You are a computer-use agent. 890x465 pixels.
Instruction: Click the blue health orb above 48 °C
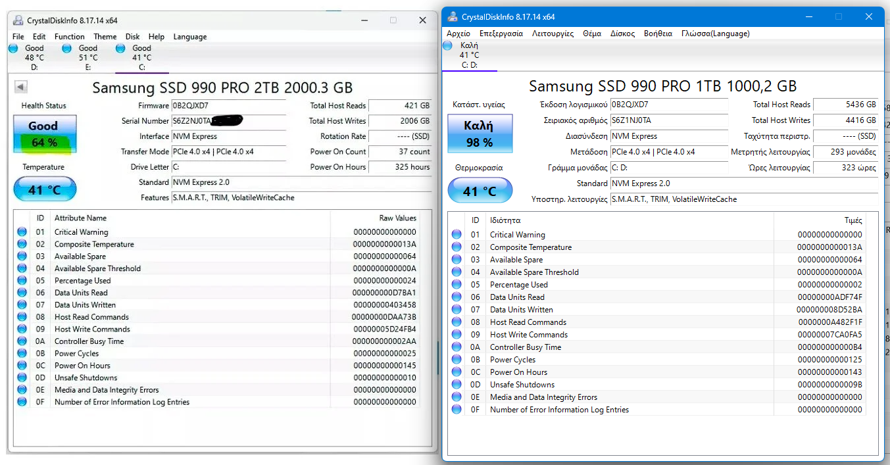pos(13,48)
